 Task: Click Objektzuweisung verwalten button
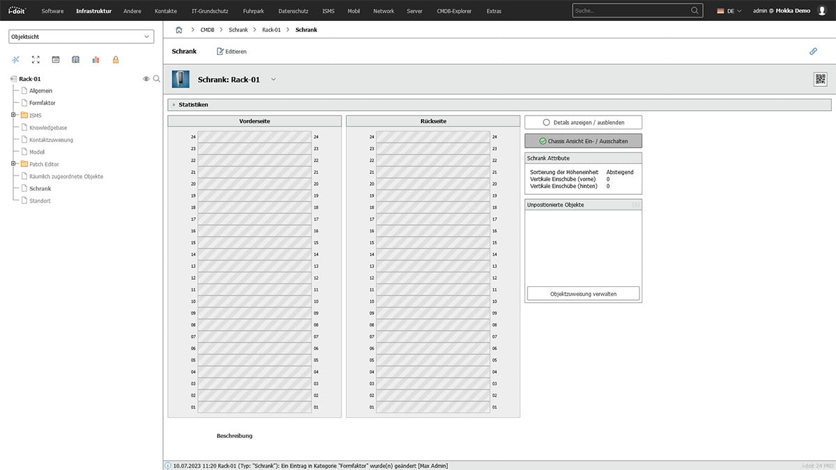coord(583,294)
